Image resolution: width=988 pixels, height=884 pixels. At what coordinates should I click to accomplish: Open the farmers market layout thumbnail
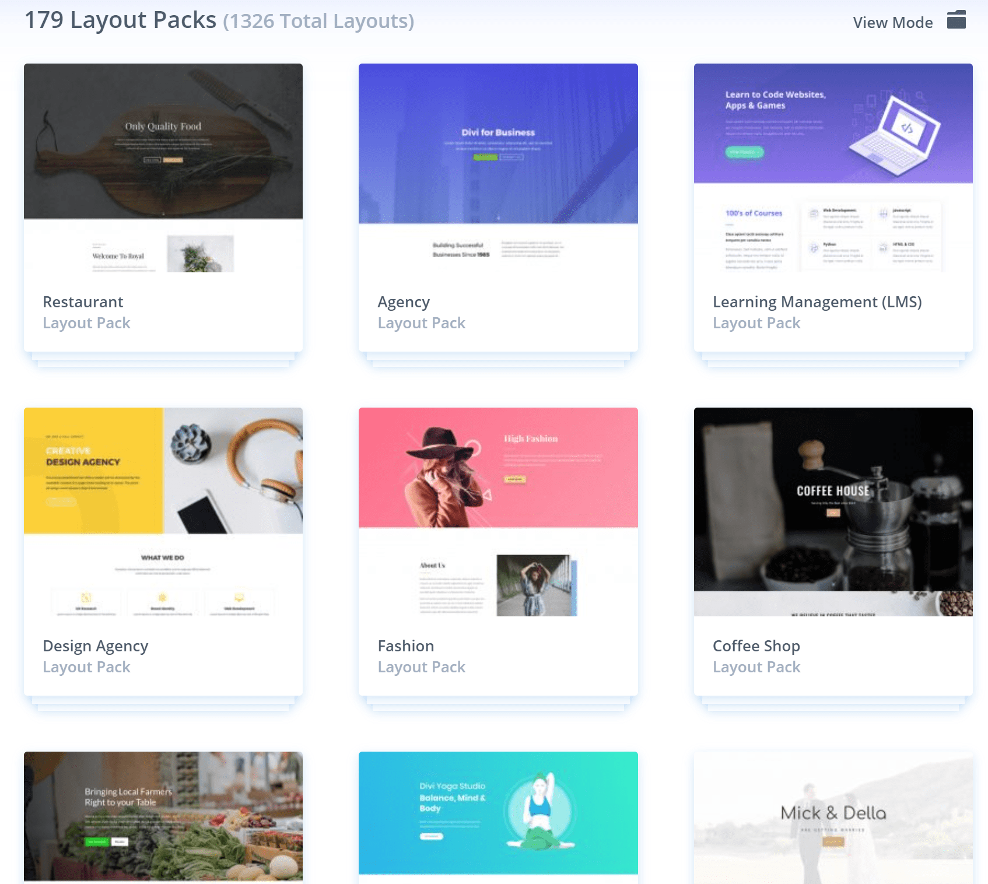click(x=163, y=816)
